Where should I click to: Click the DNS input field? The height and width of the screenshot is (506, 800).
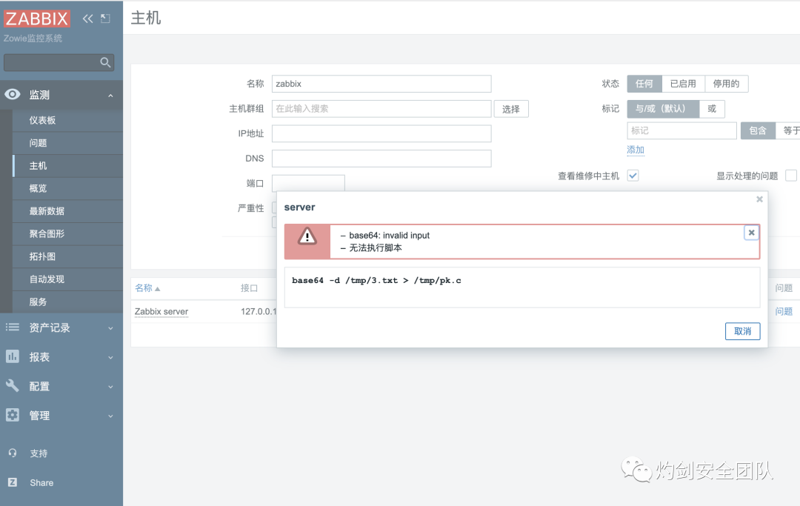tap(381, 158)
